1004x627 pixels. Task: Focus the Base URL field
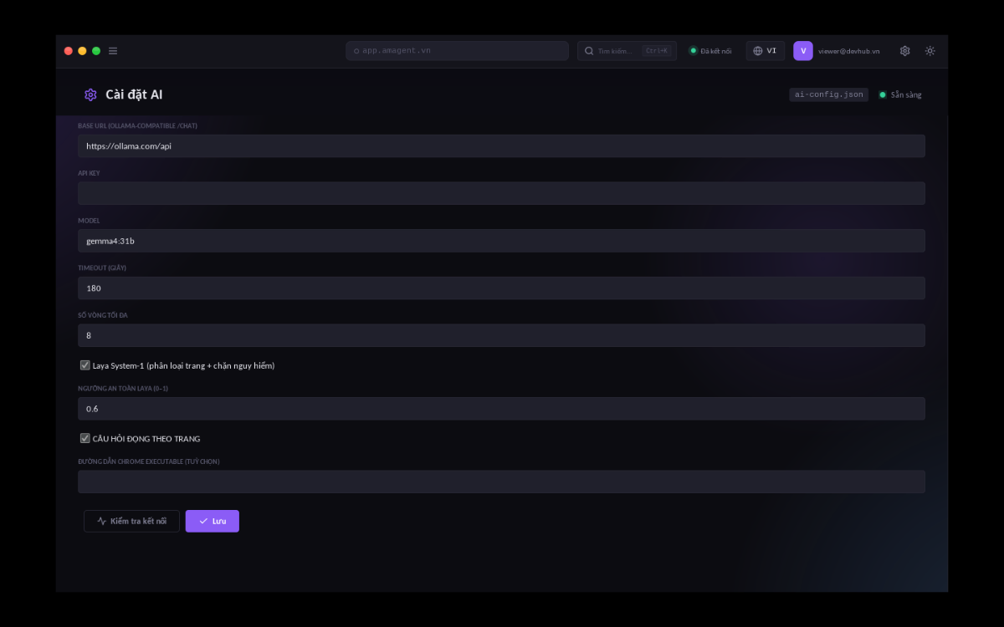click(x=501, y=145)
